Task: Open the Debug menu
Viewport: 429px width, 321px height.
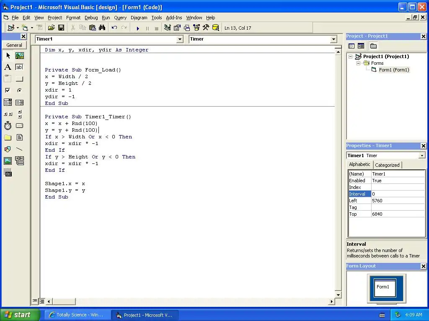Action: pos(91,18)
